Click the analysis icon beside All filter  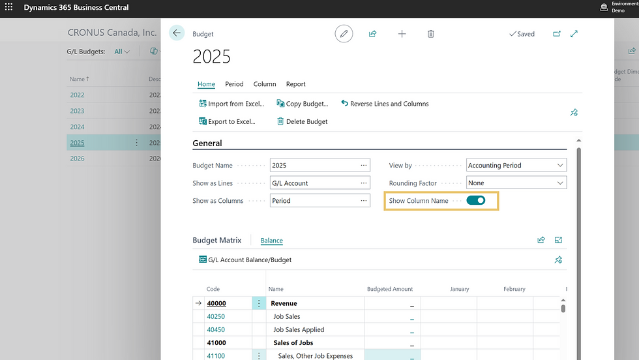coord(154,52)
